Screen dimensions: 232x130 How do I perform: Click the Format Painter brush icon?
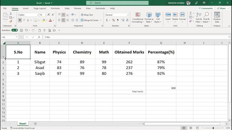click(x=11, y=21)
